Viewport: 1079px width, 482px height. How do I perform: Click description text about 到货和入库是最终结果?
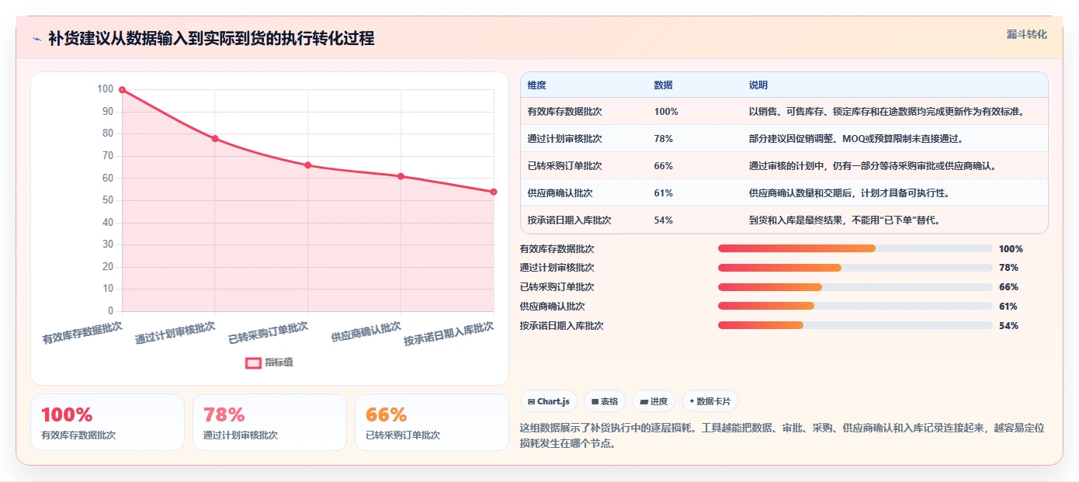(846, 220)
